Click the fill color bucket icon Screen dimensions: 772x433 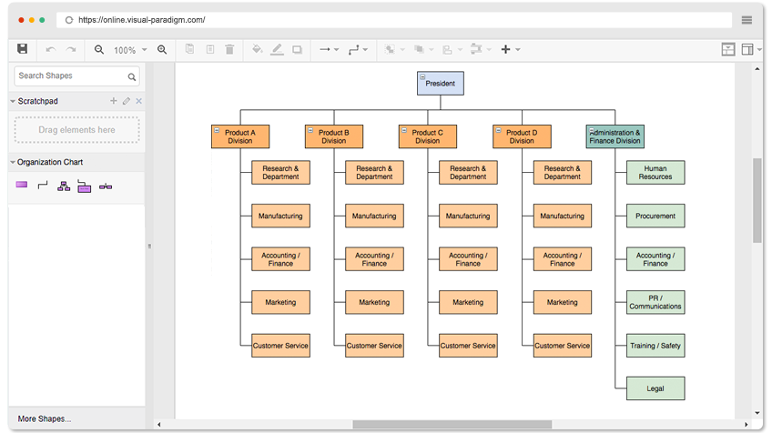point(257,49)
